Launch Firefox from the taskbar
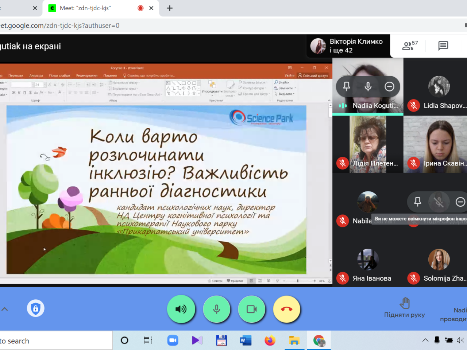This screenshot has height=350, width=467. (270, 341)
